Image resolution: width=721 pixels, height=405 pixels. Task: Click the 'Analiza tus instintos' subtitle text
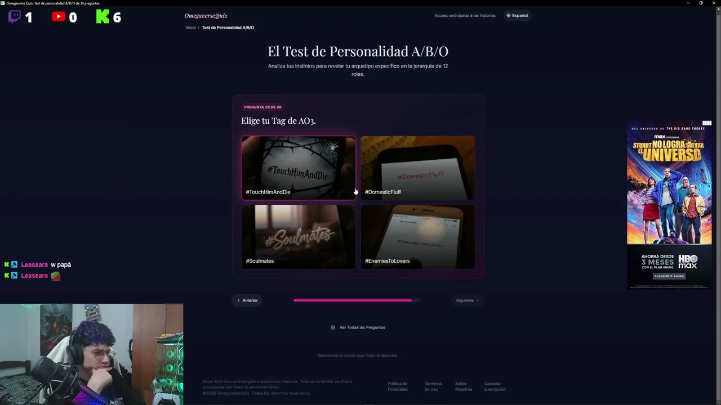(x=358, y=70)
